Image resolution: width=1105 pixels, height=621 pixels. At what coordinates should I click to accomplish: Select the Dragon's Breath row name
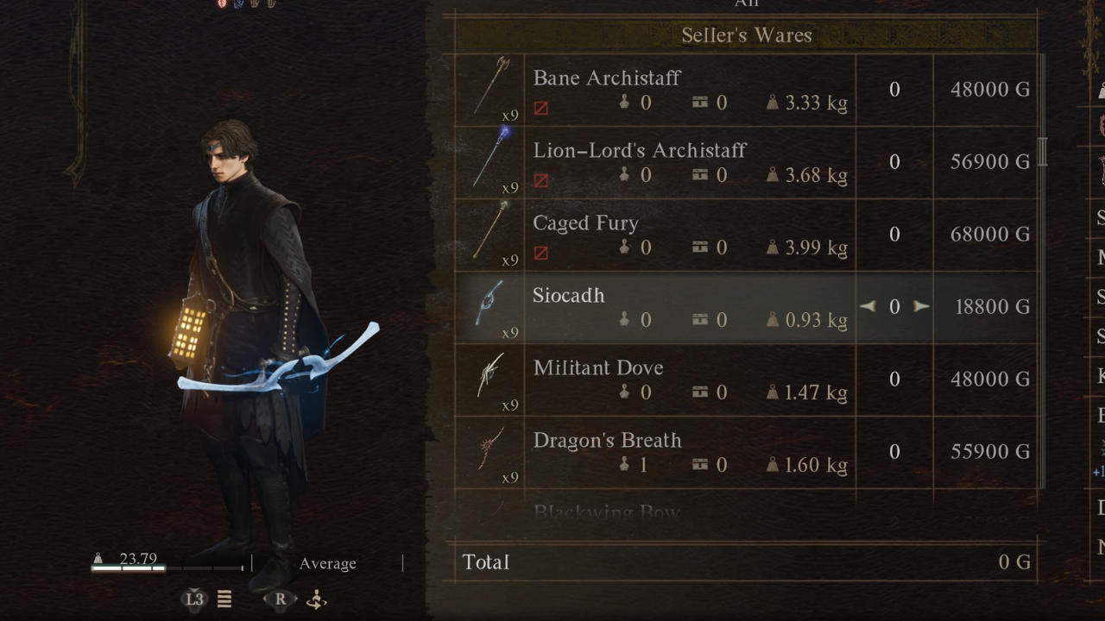(x=607, y=440)
